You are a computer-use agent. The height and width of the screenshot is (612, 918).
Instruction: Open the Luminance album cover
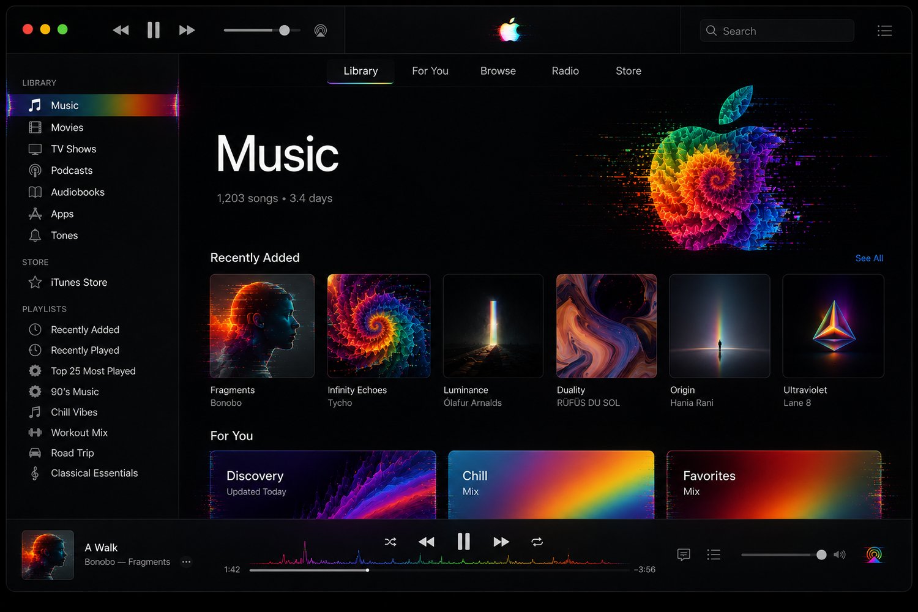click(x=493, y=326)
